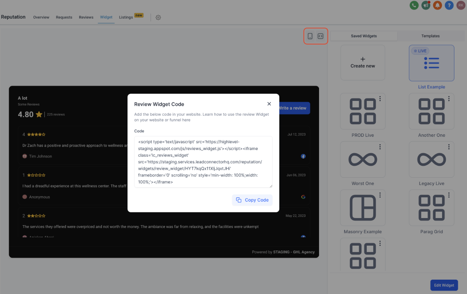
Task: Click the Copy Code button
Action: [252, 200]
